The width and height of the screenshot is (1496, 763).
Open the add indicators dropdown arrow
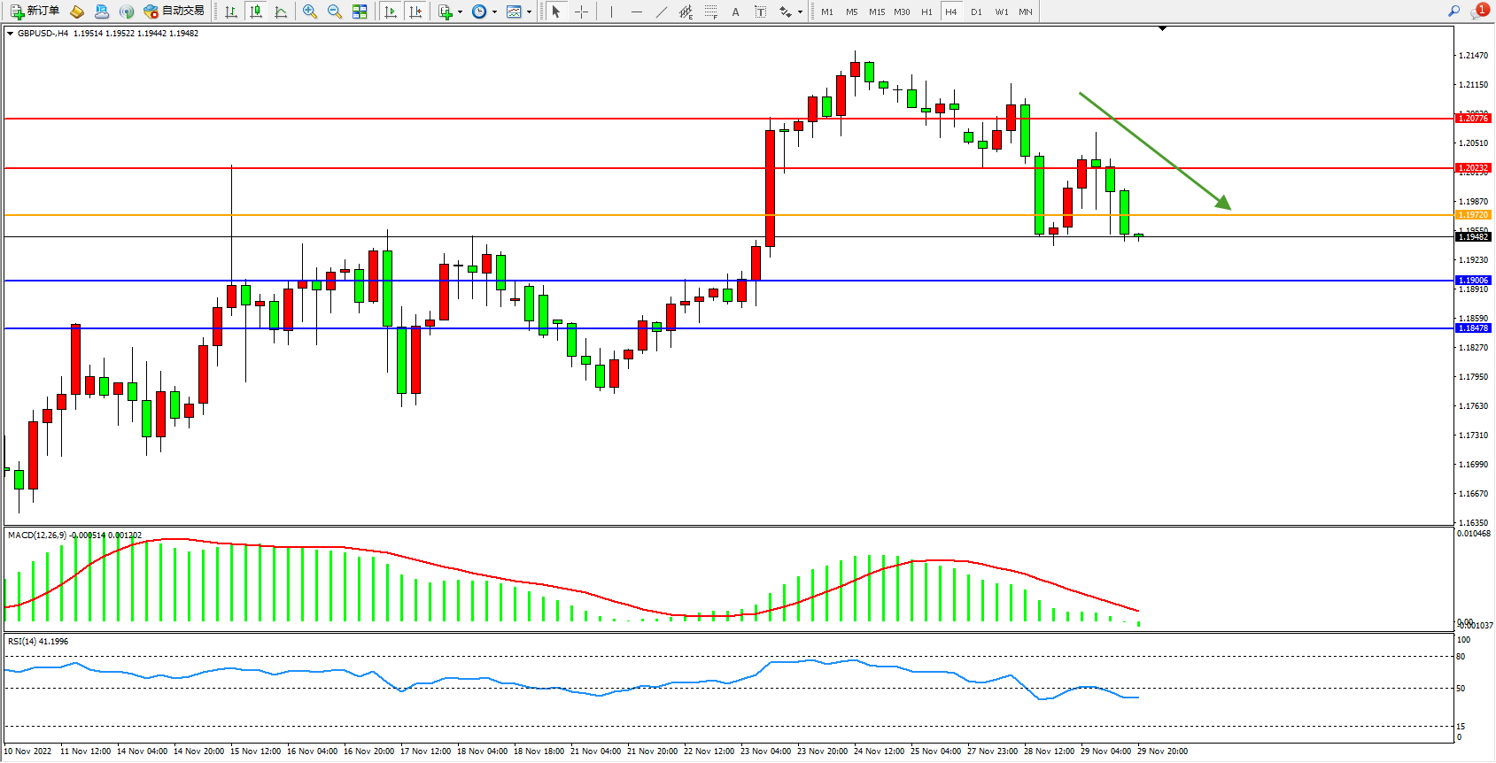coord(460,12)
